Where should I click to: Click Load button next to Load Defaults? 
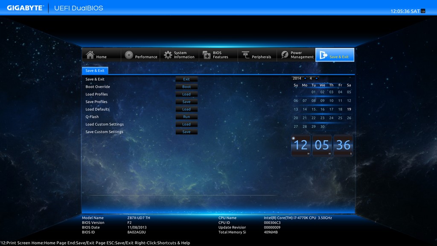point(186,109)
